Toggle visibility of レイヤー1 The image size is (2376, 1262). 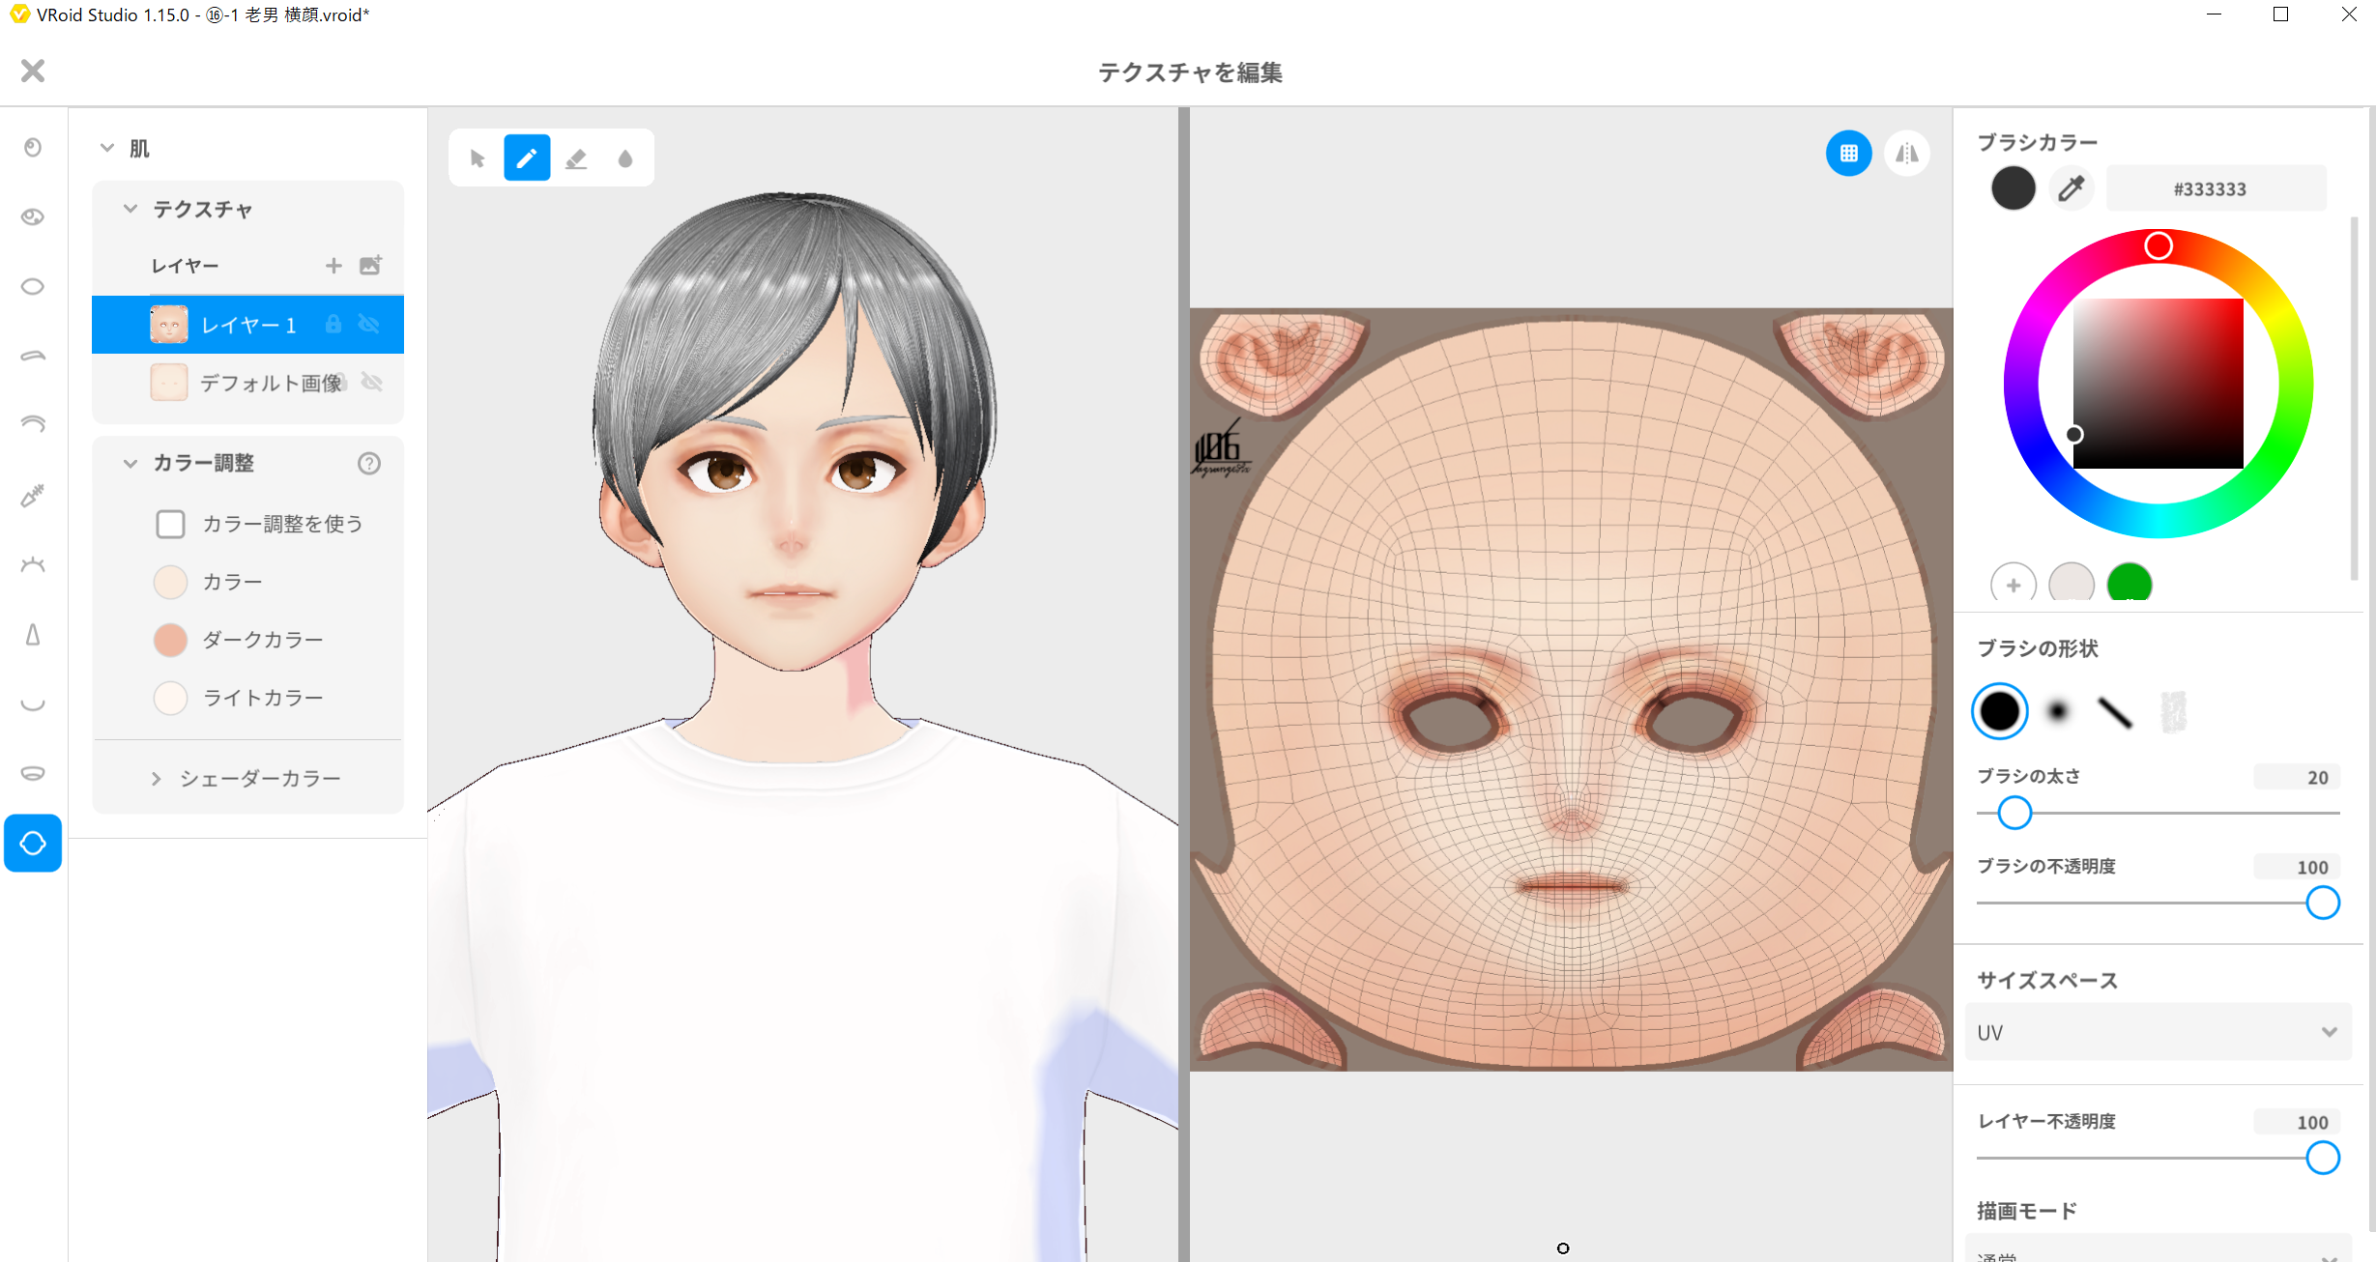point(369,325)
